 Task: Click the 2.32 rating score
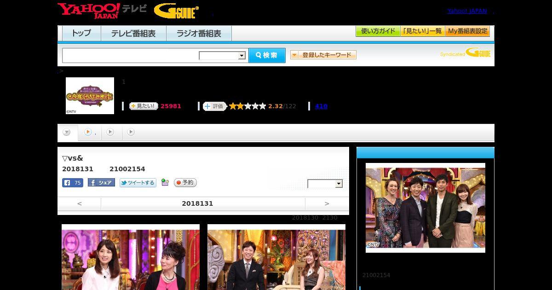(276, 106)
